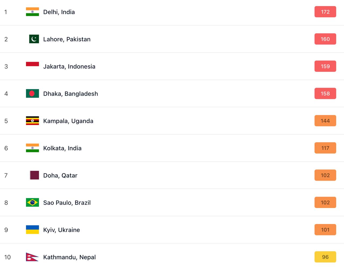Click the Pakistan flag icon

[x=34, y=39]
